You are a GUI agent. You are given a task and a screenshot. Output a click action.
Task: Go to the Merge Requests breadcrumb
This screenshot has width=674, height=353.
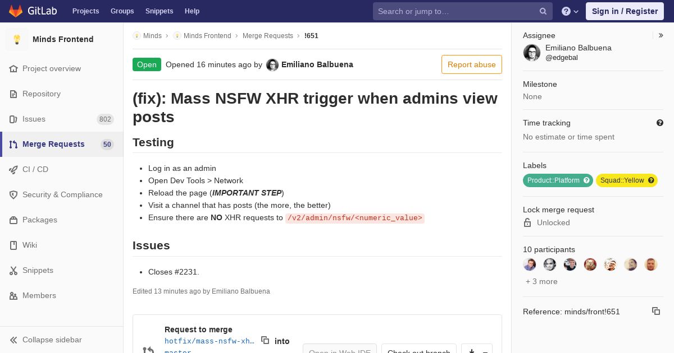coord(268,36)
